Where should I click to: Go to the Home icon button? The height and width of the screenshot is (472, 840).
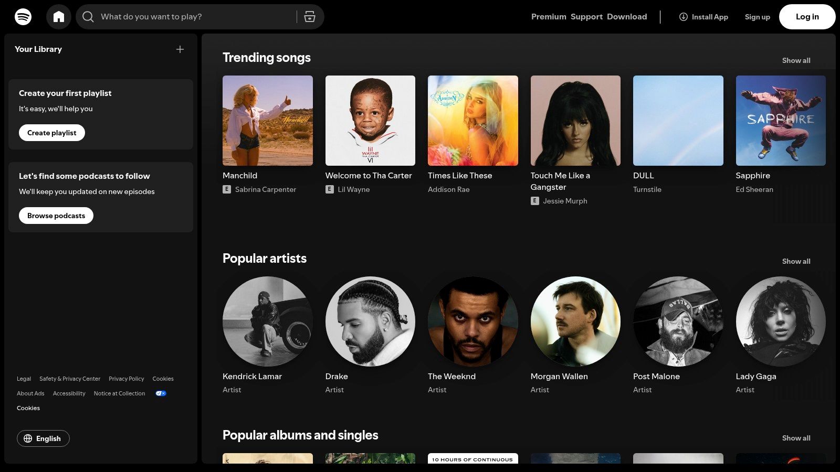click(x=59, y=17)
